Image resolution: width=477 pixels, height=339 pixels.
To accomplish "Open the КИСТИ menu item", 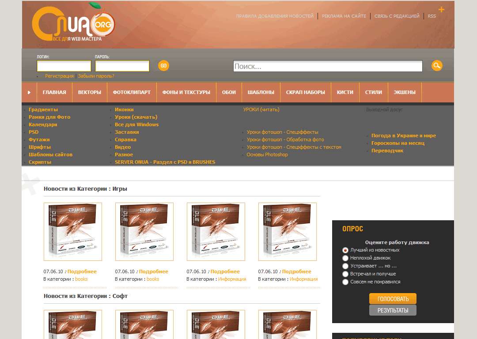I will 345,92.
